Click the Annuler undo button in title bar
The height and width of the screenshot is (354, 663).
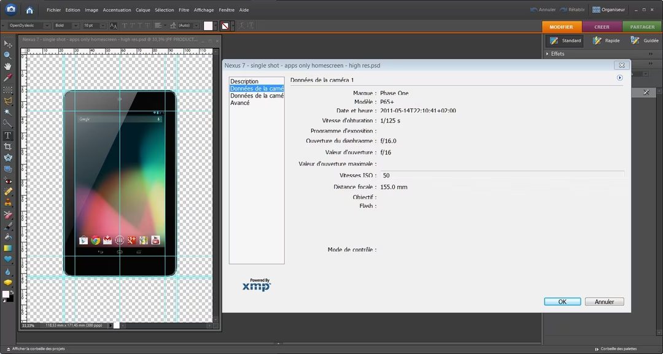coord(543,10)
